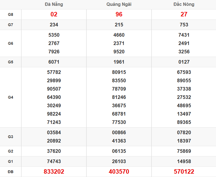Click the red G8 number 96
Image resolution: width=216 pixels, height=177 pixels.
click(x=119, y=14)
